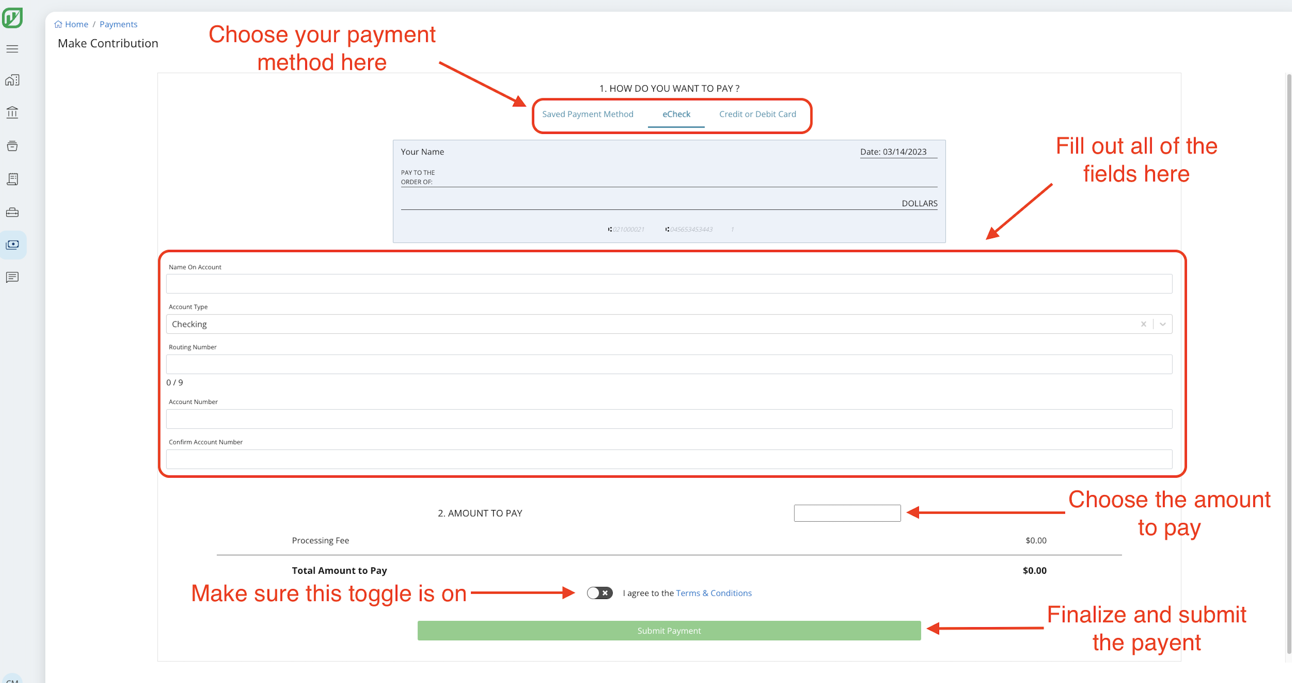Select the briefcase icon in the sidebar
Viewport: 1292px width, 683px height.
[12, 212]
